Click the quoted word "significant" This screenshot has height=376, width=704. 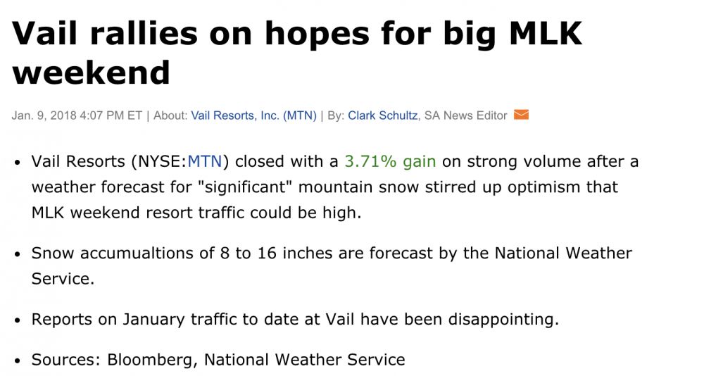tap(245, 187)
